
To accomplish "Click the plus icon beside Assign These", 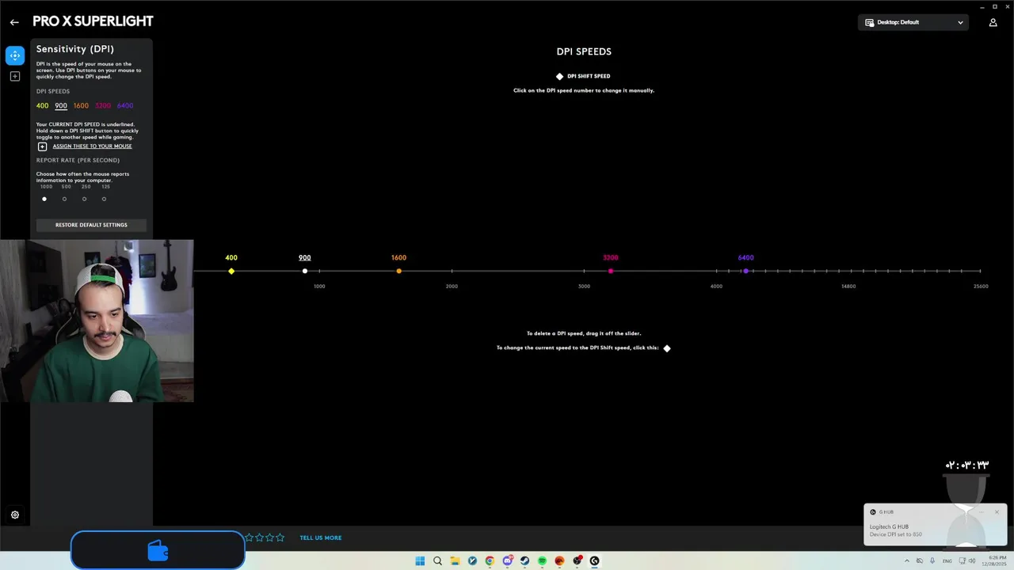I will 43,146.
